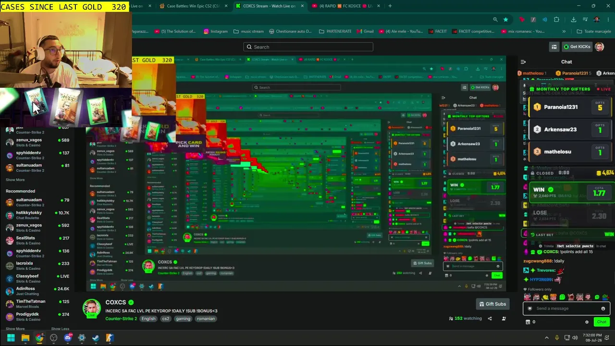The image size is (615, 346).
Task: Open Steam from taskbar
Action: coord(96,338)
